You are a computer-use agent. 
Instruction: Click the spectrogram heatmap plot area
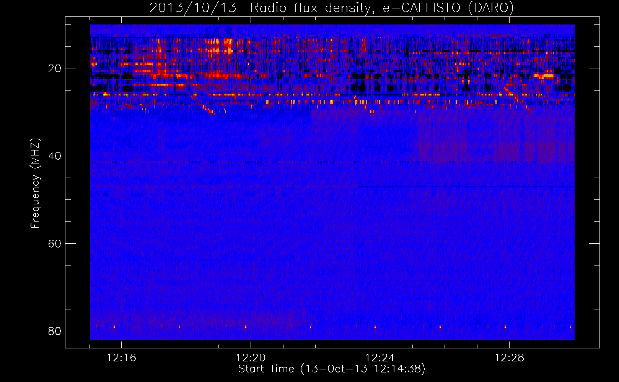point(332,182)
